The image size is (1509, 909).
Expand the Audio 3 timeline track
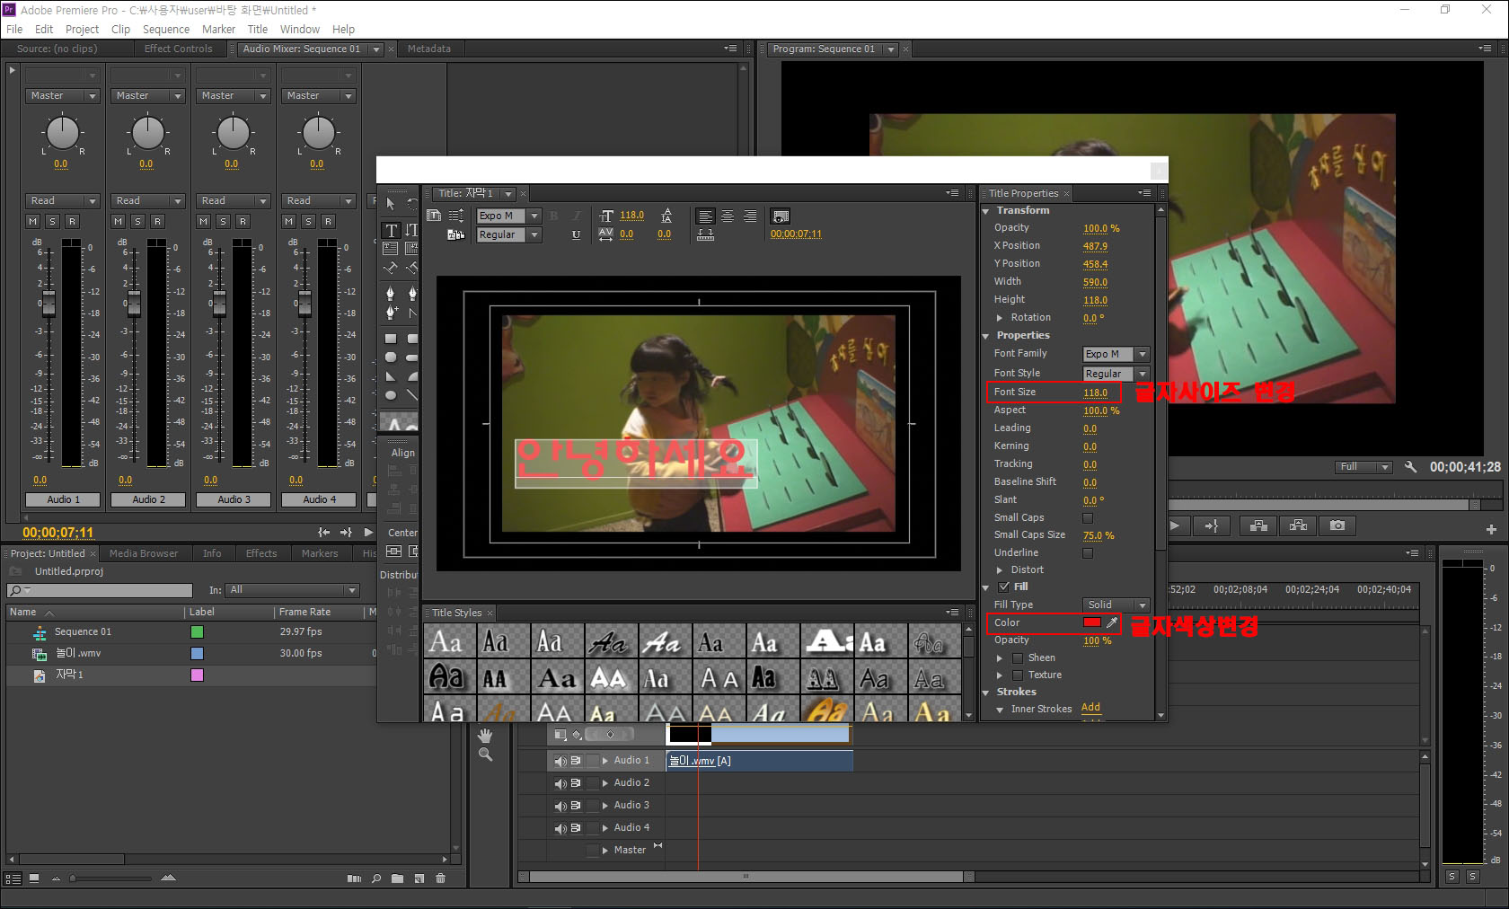tap(605, 806)
